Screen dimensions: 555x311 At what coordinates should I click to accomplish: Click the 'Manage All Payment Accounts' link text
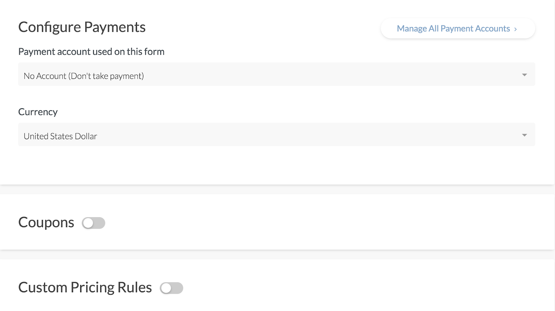coord(453,28)
